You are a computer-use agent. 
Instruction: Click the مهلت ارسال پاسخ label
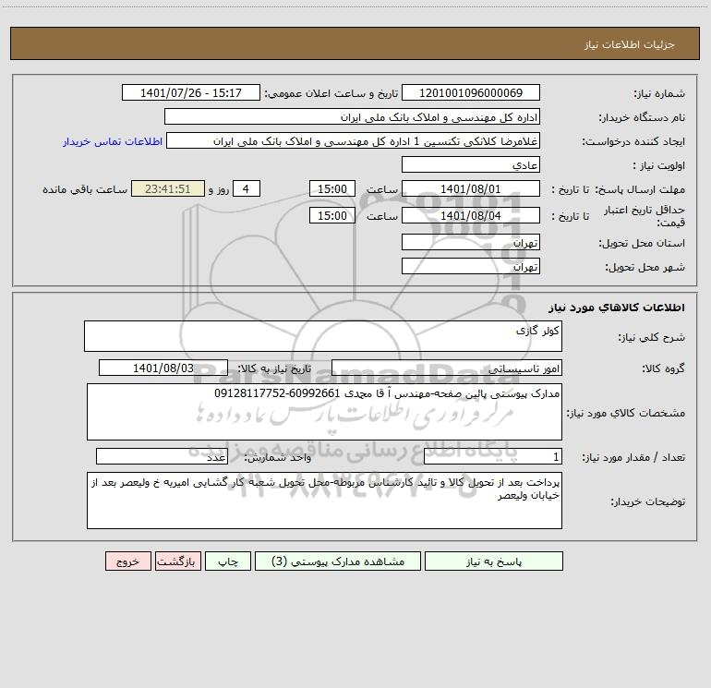(x=639, y=189)
